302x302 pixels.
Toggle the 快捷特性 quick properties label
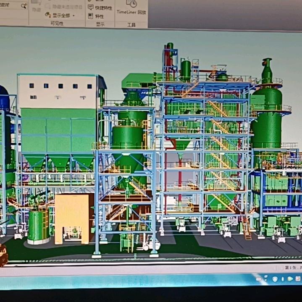pos(103,8)
